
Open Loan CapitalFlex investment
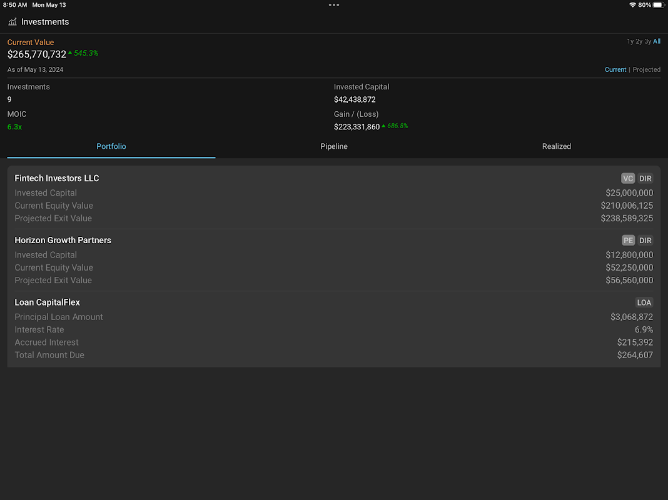(334, 329)
